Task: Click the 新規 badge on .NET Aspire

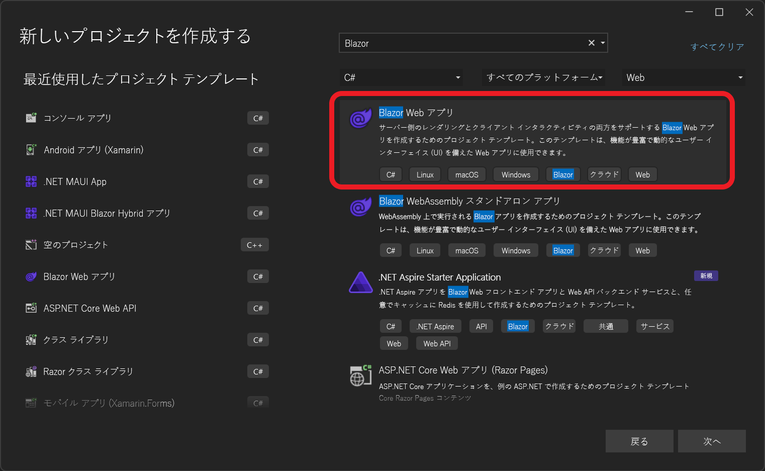Action: point(706,275)
